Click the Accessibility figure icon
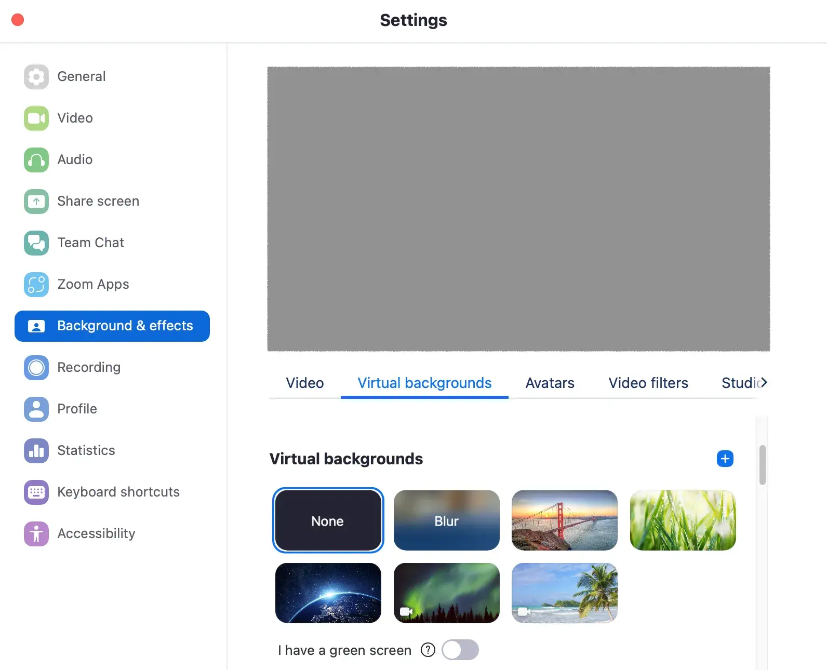The image size is (827, 670). [x=36, y=534]
